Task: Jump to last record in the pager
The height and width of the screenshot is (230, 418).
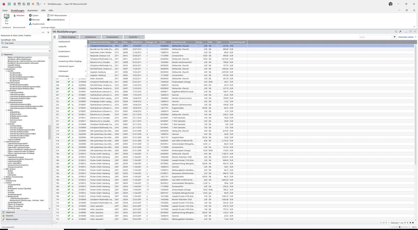Action: point(413,223)
